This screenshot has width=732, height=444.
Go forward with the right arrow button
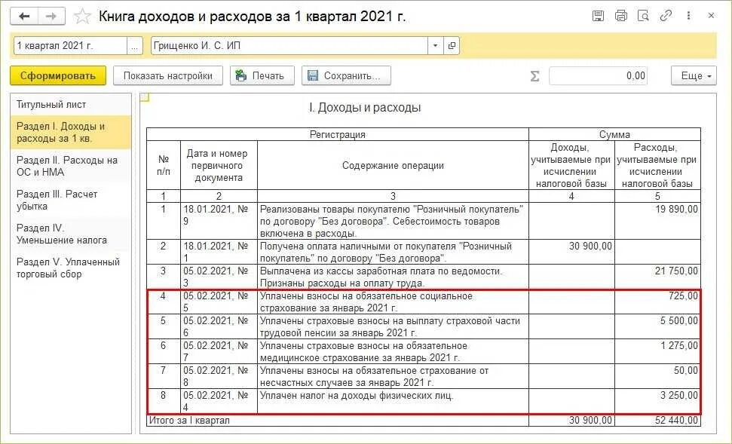pos(51,17)
